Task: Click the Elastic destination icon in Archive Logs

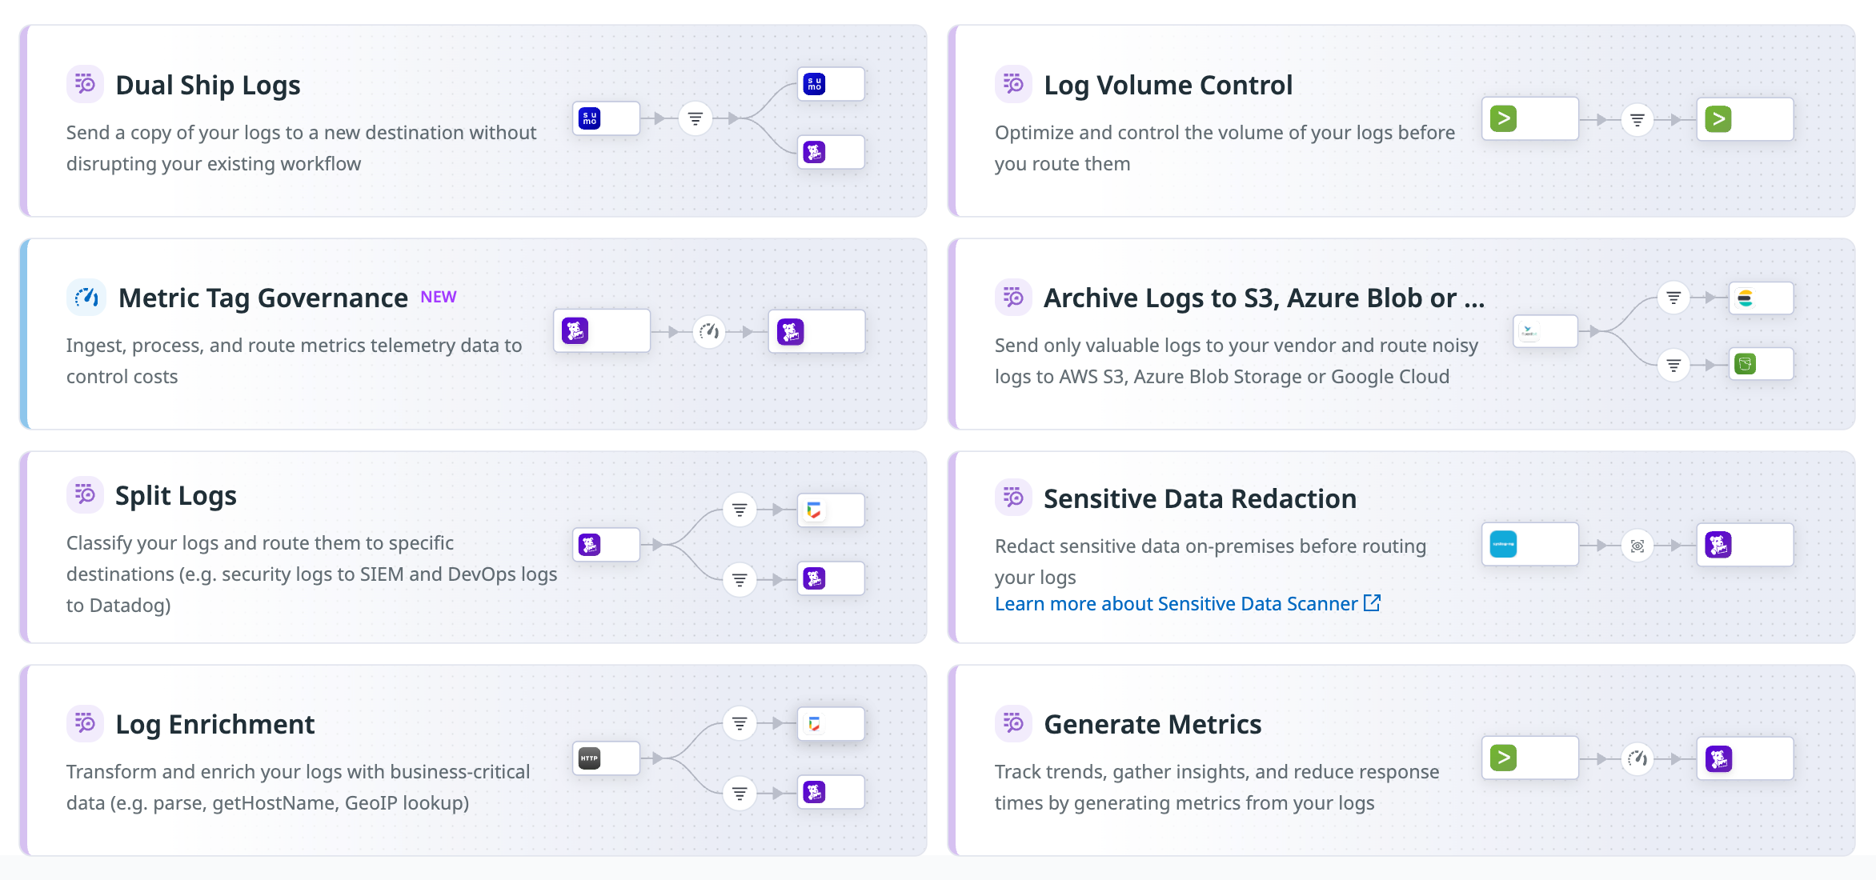Action: [x=1746, y=298]
